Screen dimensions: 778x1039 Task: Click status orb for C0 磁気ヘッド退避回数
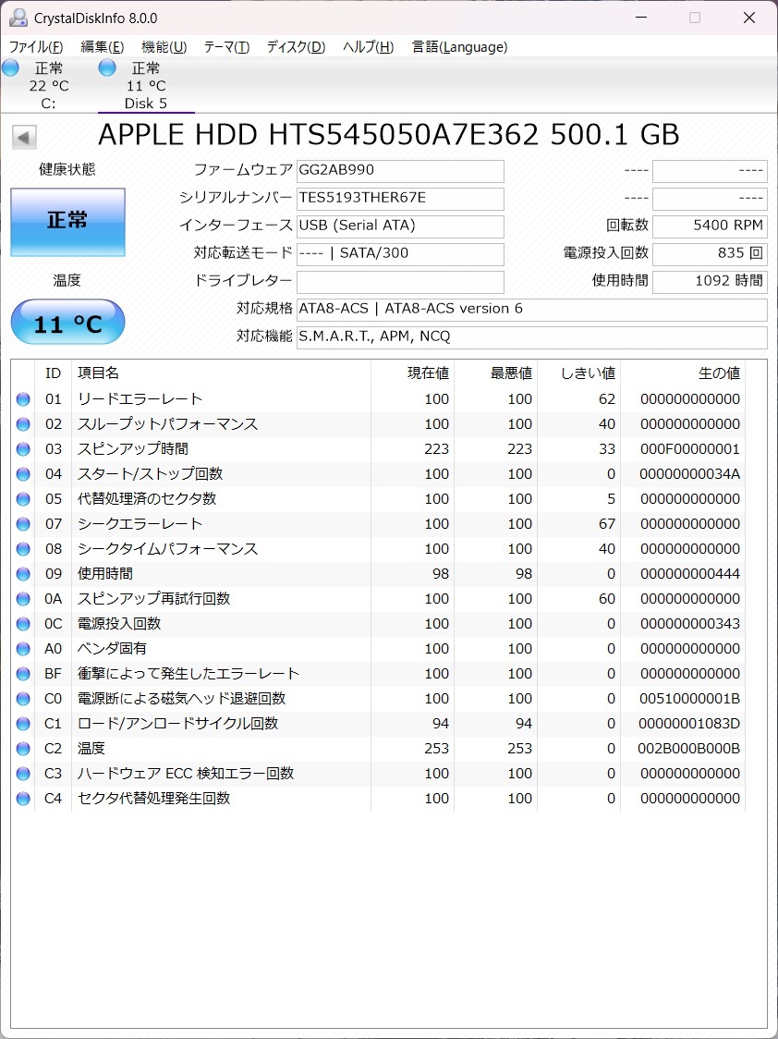(x=23, y=699)
